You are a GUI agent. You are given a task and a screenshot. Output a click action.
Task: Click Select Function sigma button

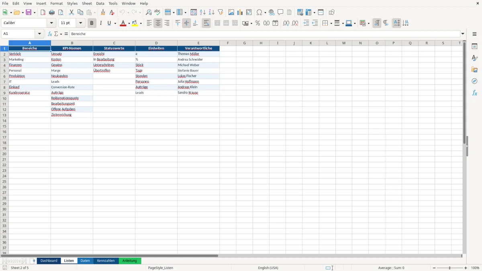(x=56, y=34)
